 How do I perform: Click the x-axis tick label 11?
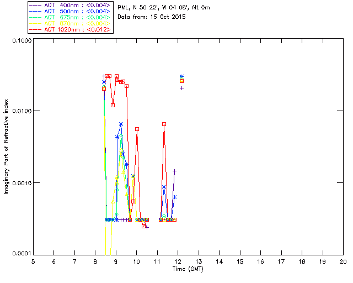point(157,261)
